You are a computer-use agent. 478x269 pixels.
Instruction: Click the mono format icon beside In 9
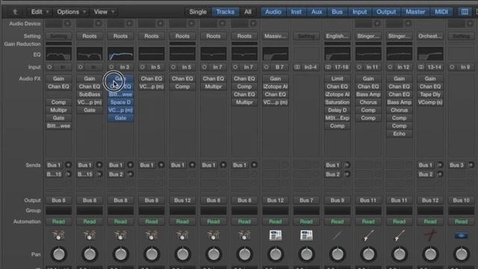452,67
